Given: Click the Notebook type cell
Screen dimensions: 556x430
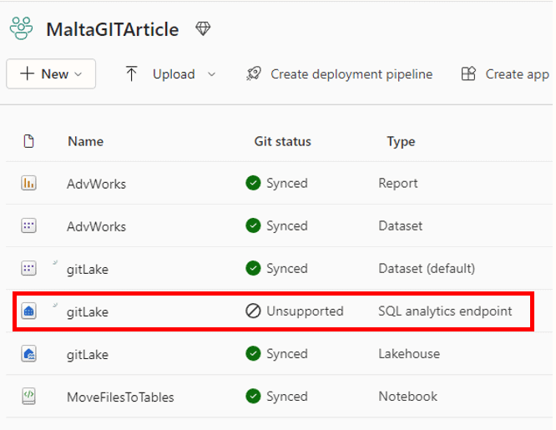Looking at the screenshot, I should (407, 397).
